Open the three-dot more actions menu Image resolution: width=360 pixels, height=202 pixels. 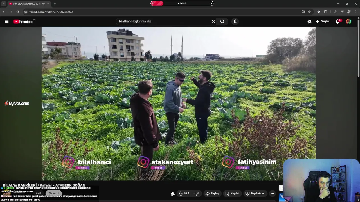tap(272, 194)
